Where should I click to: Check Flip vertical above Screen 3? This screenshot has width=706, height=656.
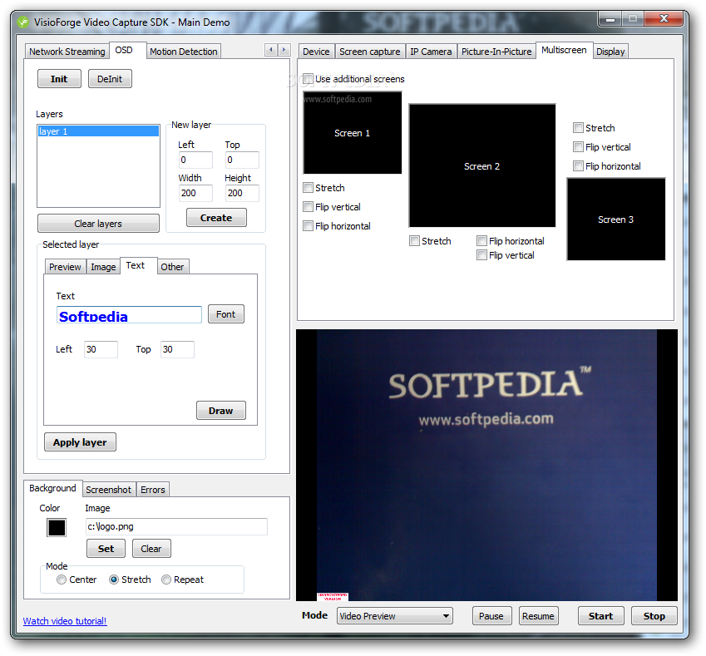(x=578, y=147)
